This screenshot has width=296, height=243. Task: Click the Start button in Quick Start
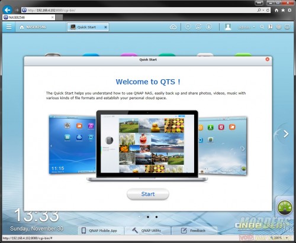pos(148,194)
